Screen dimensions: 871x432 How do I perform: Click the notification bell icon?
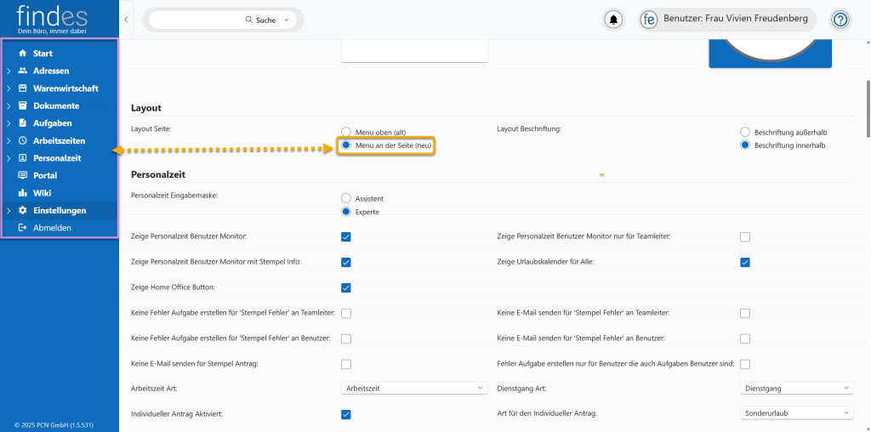pos(612,20)
